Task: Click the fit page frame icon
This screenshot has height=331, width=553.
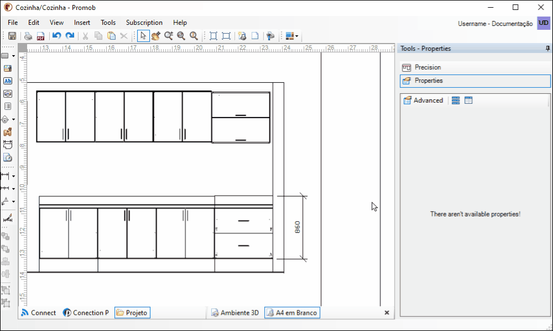Action: [213, 36]
